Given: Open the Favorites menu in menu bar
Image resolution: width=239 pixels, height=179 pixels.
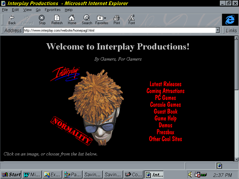Looking at the screenshot, I should 53,10.
